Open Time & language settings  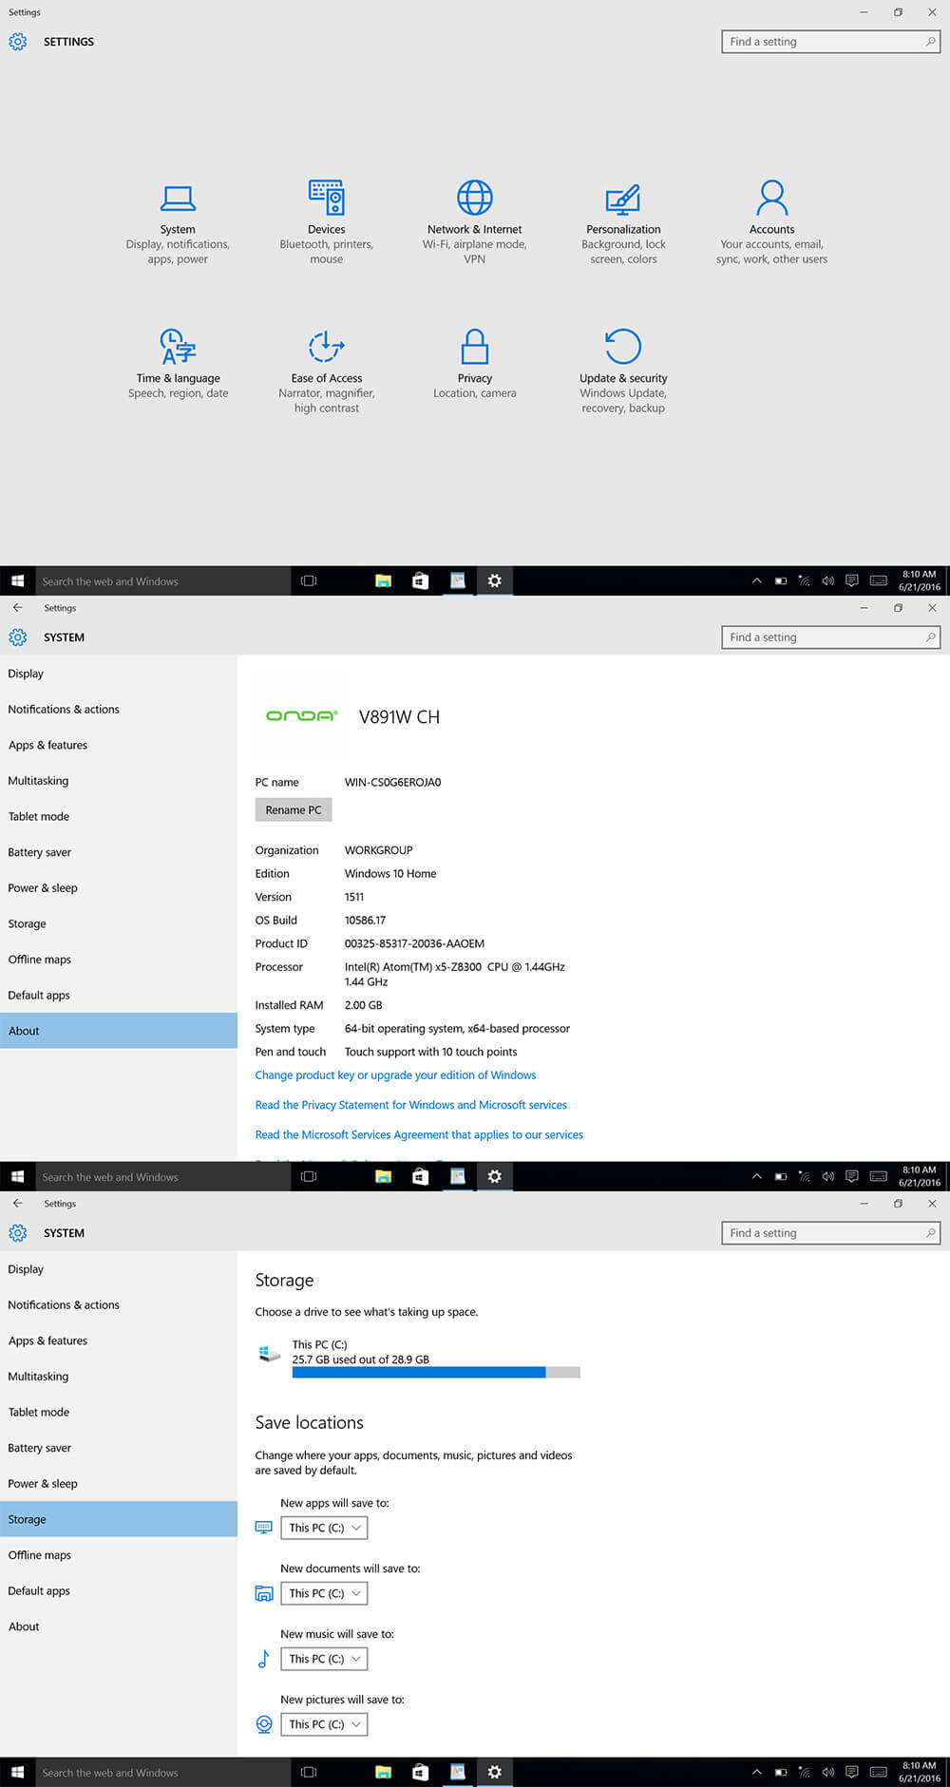click(178, 366)
